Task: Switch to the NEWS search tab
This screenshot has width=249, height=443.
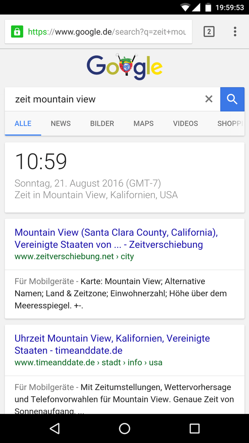Action: click(x=61, y=123)
